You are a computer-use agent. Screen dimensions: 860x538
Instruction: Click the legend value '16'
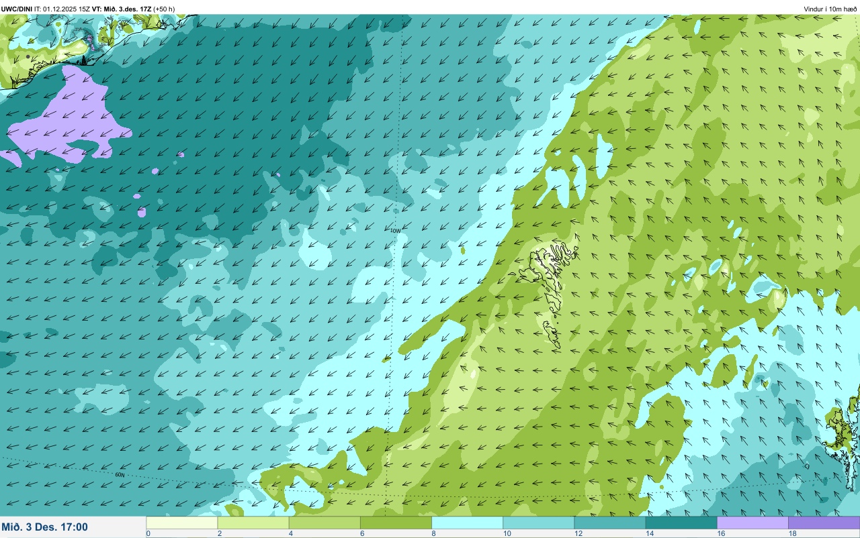[720, 533]
